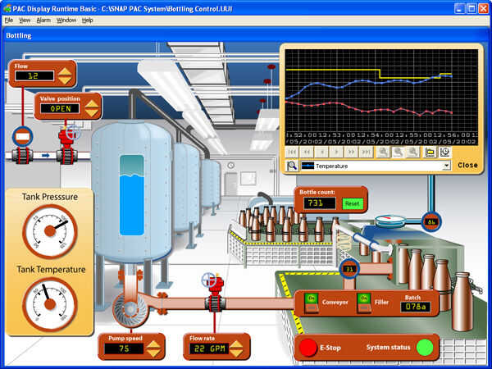Toggle the Conveyor On switch
This screenshot has width=492, height=369.
[x=312, y=303]
